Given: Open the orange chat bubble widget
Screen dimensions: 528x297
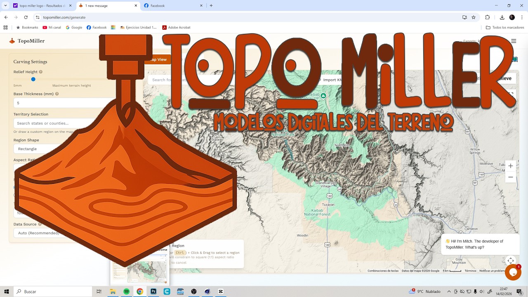Looking at the screenshot, I should click(x=513, y=272).
